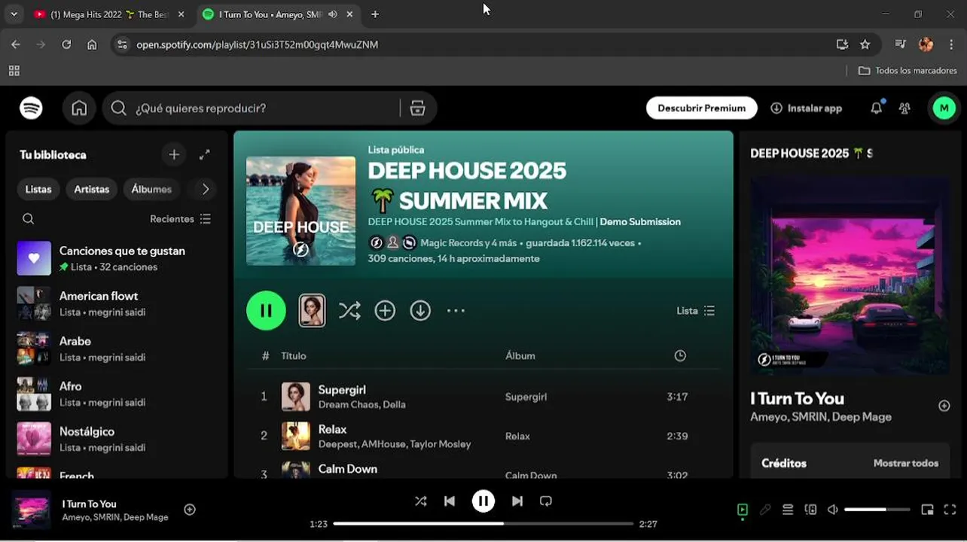The image size is (967, 542).
Task: Open the I Turn To You album art in side panel
Action: click(x=849, y=275)
